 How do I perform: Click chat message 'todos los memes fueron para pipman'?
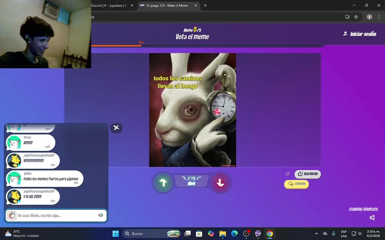(51, 179)
